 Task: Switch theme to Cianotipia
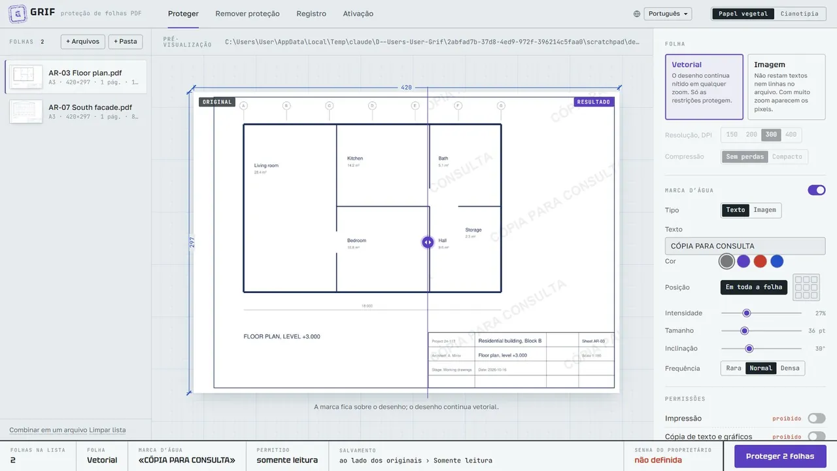coord(799,14)
